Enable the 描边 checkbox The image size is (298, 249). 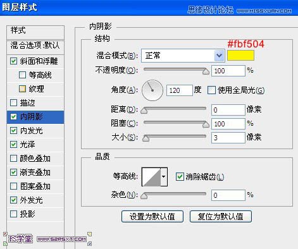pos(13,103)
